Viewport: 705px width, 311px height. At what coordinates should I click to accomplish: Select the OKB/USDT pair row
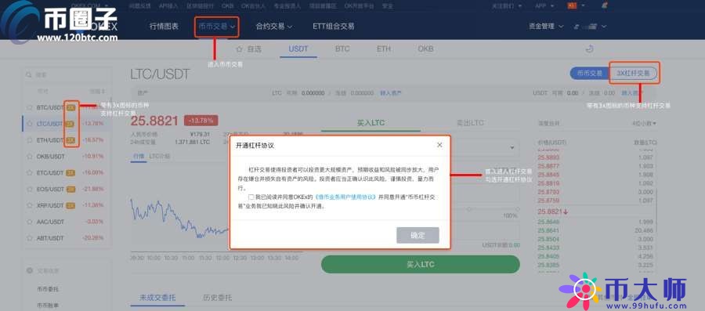[x=67, y=157]
